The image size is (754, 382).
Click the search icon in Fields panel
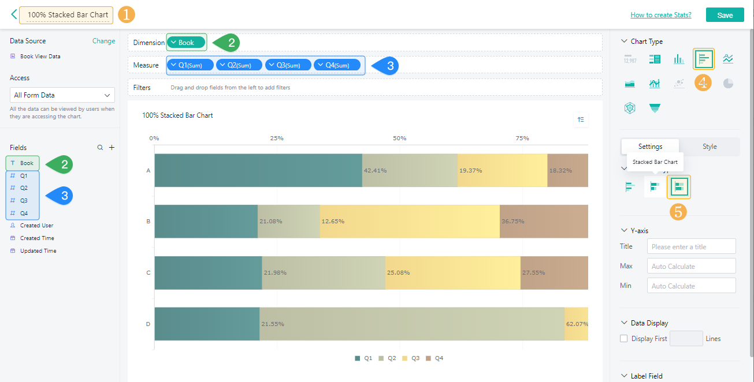100,148
